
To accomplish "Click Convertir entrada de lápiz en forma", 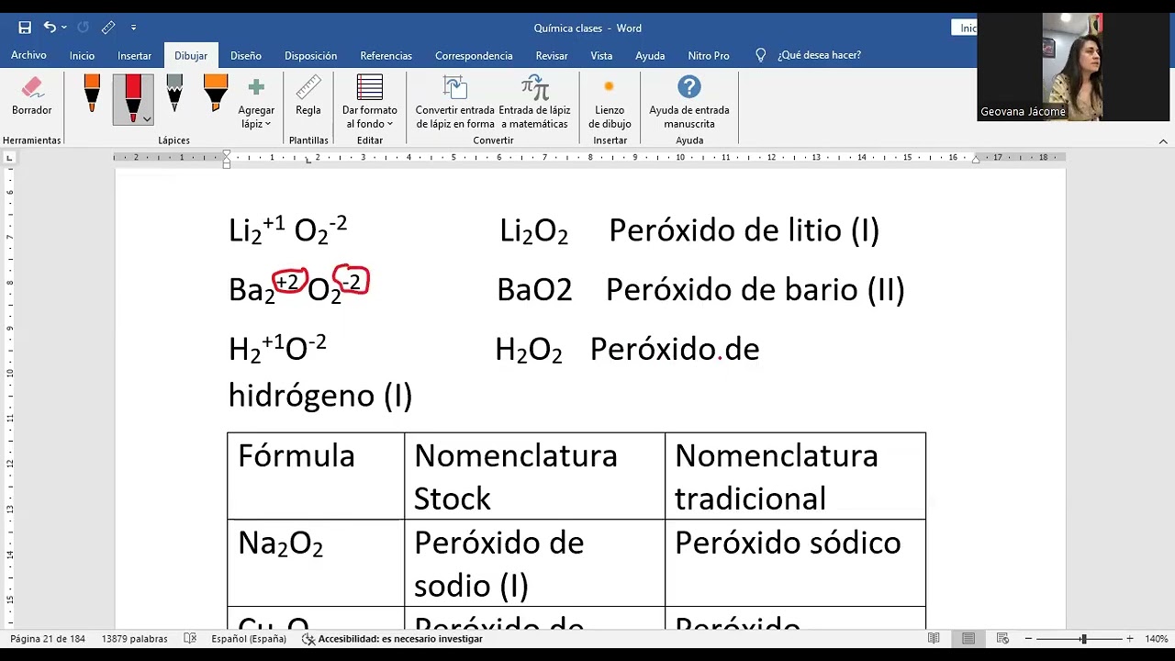I will coord(455,102).
